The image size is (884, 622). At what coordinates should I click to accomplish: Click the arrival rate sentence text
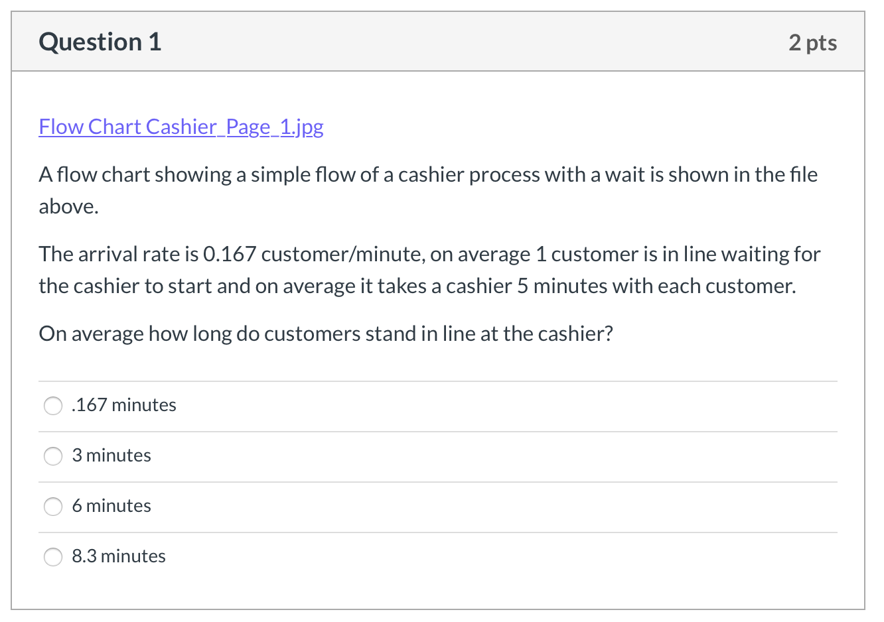coord(429,270)
